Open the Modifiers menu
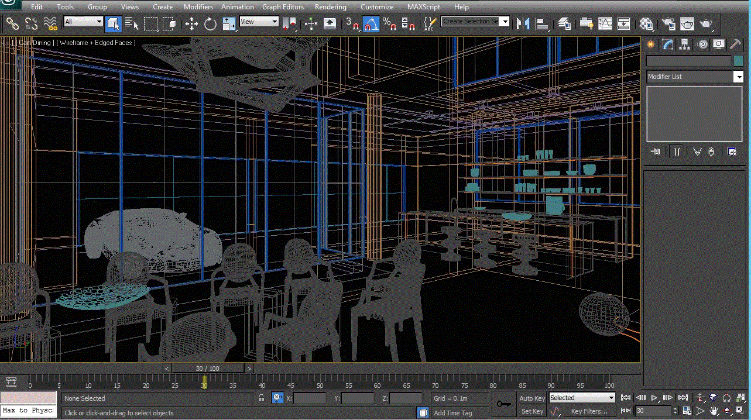This screenshot has height=420, width=751. tap(198, 7)
